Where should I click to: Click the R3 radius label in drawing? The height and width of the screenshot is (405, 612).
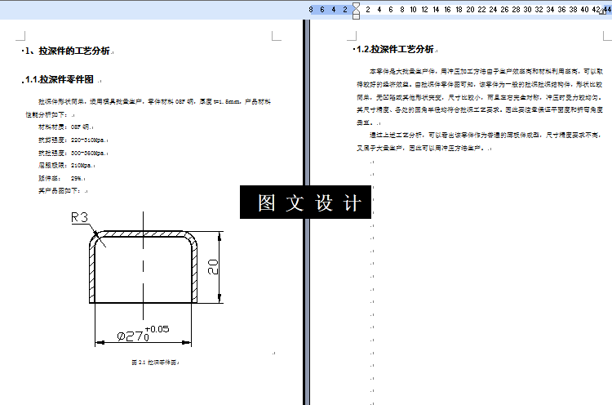coord(80,217)
